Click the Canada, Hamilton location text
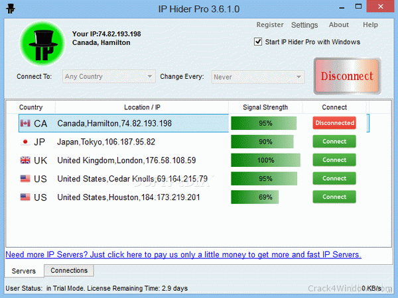The image size is (398, 298). coord(101,42)
